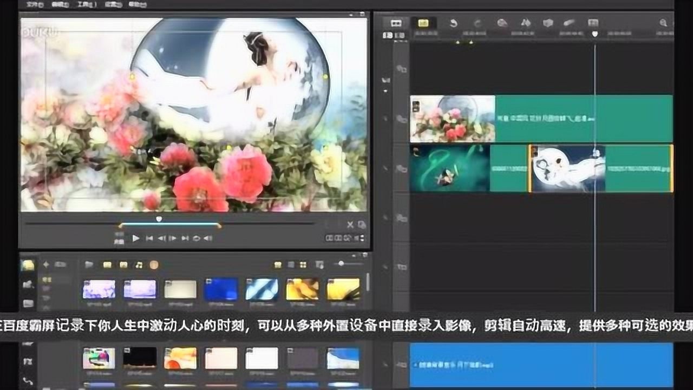Toggle show videos filter in library
This screenshot has height=390, width=693.
pyautogui.click(x=107, y=264)
